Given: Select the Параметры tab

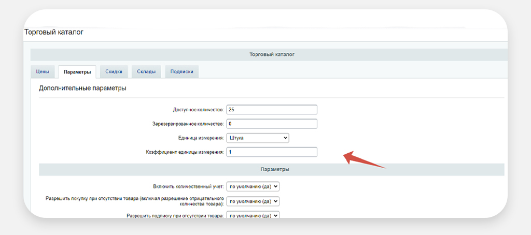Looking at the screenshot, I should [x=77, y=72].
